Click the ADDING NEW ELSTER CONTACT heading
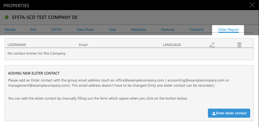Viewport: 259px width, 127px height. point(34,73)
